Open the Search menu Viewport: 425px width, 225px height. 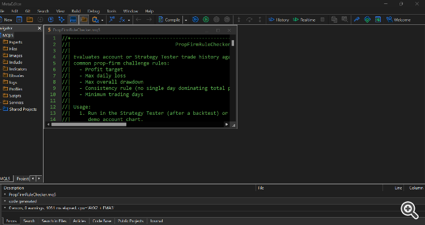tap(43, 11)
